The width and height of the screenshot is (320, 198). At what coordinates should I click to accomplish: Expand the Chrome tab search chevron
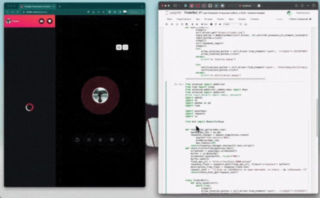tap(142, 6)
